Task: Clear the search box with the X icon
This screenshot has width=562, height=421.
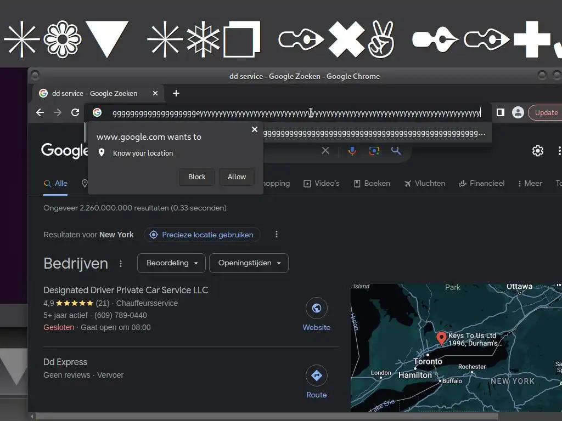Action: pos(325,150)
